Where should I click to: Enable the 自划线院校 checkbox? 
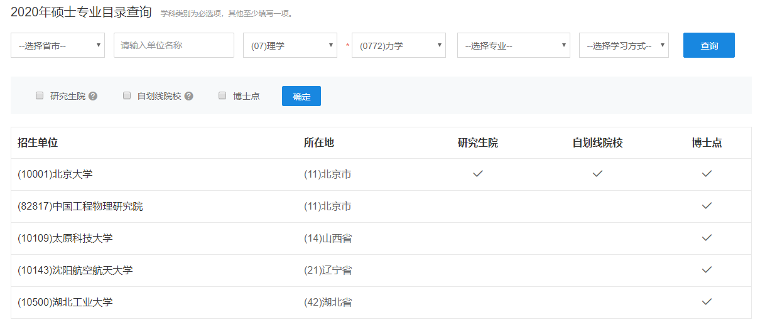(126, 95)
